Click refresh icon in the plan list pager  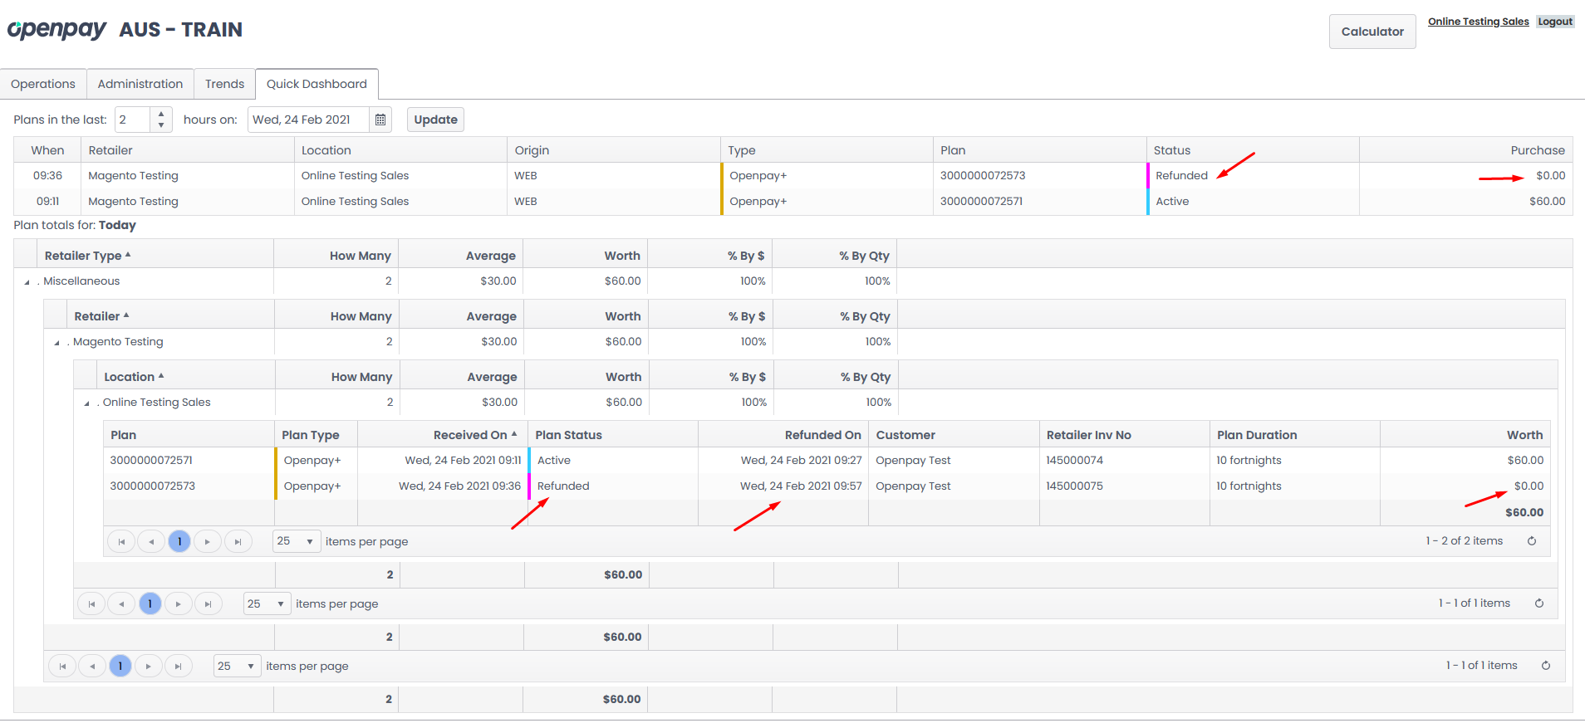coord(1532,541)
